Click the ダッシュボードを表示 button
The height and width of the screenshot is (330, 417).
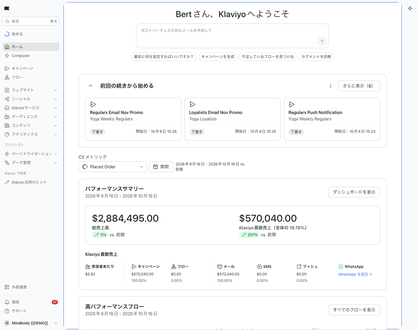tap(354, 192)
